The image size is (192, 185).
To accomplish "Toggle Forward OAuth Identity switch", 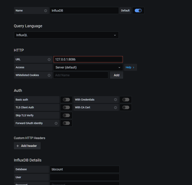I will click(x=66, y=123).
